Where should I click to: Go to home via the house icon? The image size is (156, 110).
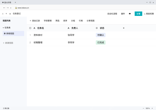[3, 14]
